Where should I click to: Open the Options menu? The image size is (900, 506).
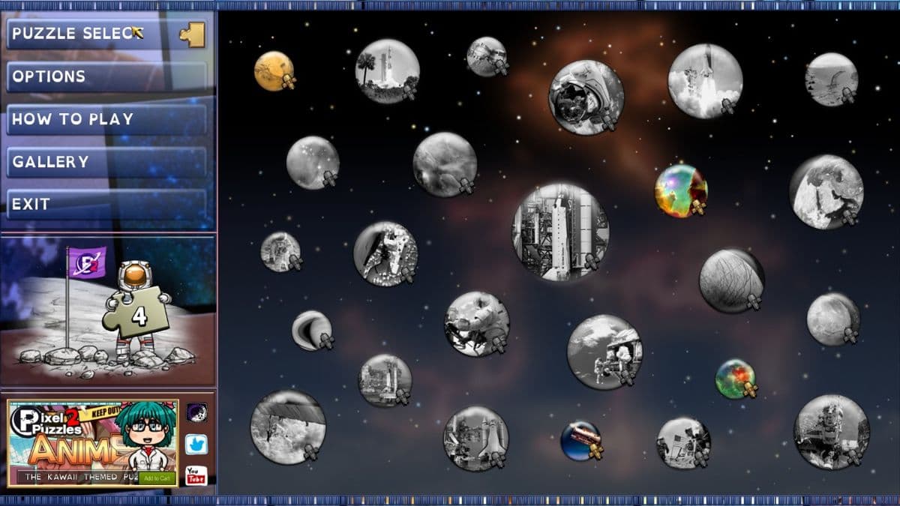coord(107,76)
